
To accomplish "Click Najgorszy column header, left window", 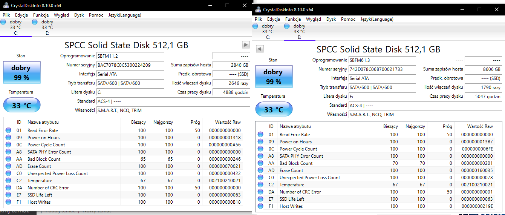I will 162,122.
